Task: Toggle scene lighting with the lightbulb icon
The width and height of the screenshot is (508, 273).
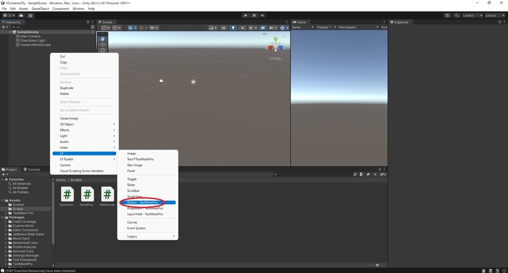Action: click(x=233, y=28)
